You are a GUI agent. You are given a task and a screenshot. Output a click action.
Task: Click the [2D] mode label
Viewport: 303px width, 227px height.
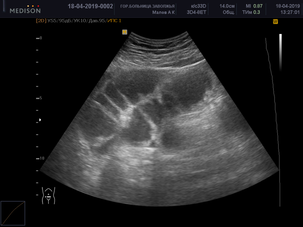[x=41, y=21]
